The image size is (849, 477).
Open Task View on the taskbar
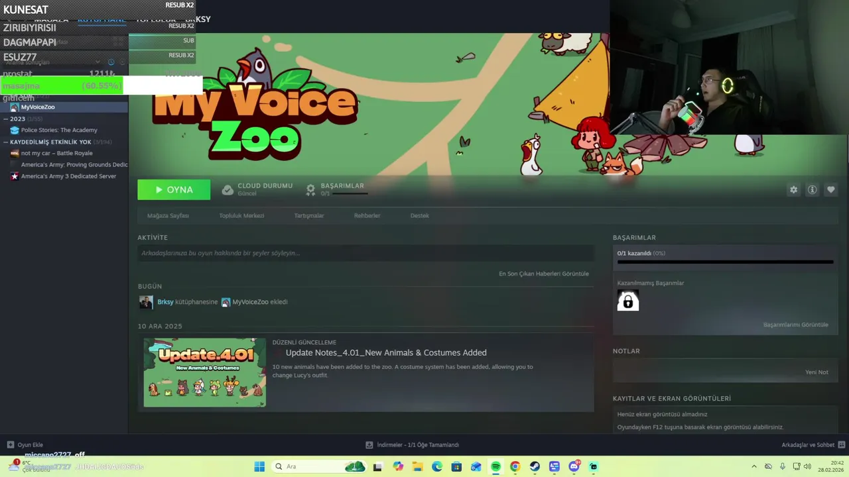coord(377,466)
